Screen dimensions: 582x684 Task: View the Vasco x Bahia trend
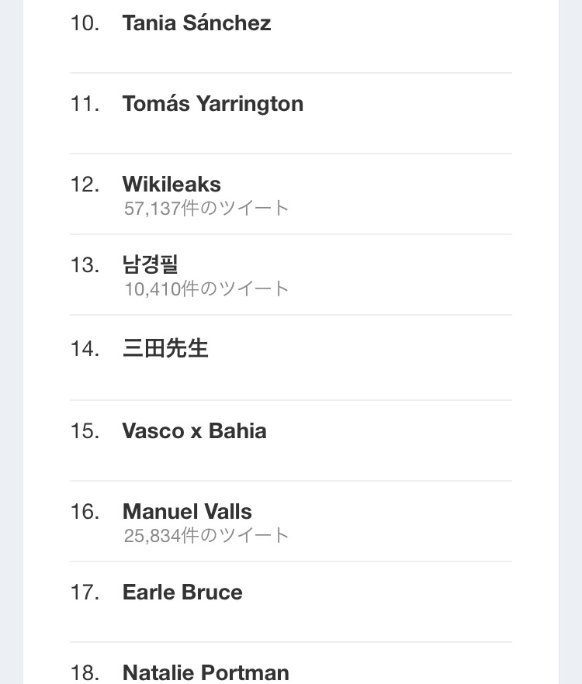[x=194, y=431]
